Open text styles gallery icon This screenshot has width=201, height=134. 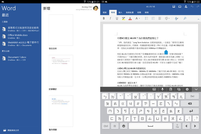(176, 18)
